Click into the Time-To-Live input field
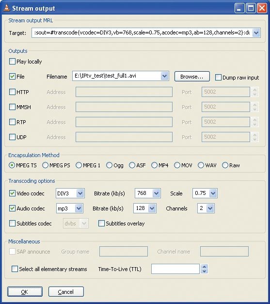This screenshot has width=270, height=304. pos(175,269)
